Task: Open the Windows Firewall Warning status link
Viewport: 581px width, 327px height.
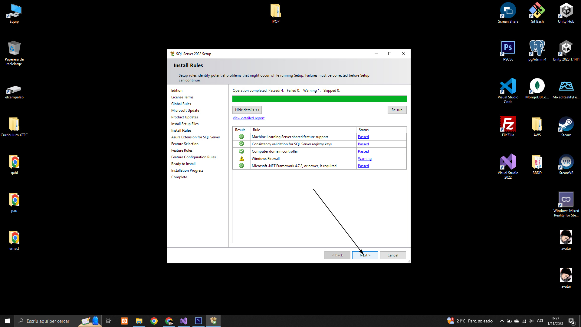Action: pyautogui.click(x=365, y=159)
